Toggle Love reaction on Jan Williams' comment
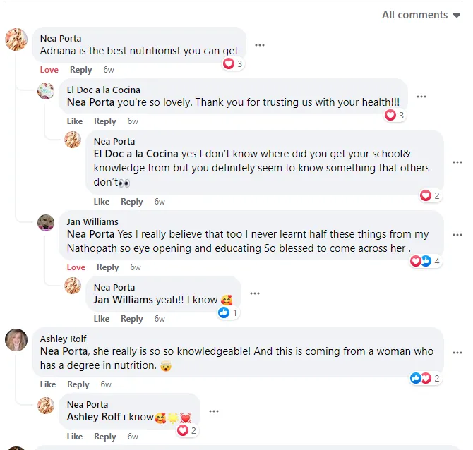 (x=76, y=267)
